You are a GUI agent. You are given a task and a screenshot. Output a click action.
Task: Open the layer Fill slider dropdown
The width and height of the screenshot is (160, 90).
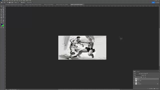tap(147, 77)
